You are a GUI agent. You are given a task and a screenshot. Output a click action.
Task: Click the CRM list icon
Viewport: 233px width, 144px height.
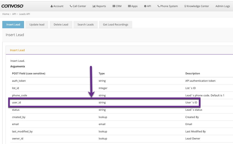114,6
